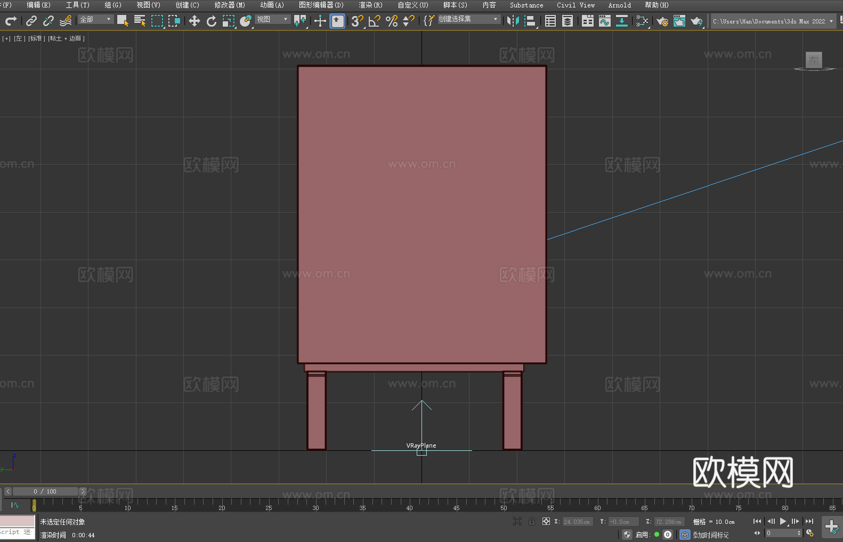843x542 pixels.
Task: Toggle Spinner Snap
Action: pyautogui.click(x=409, y=21)
